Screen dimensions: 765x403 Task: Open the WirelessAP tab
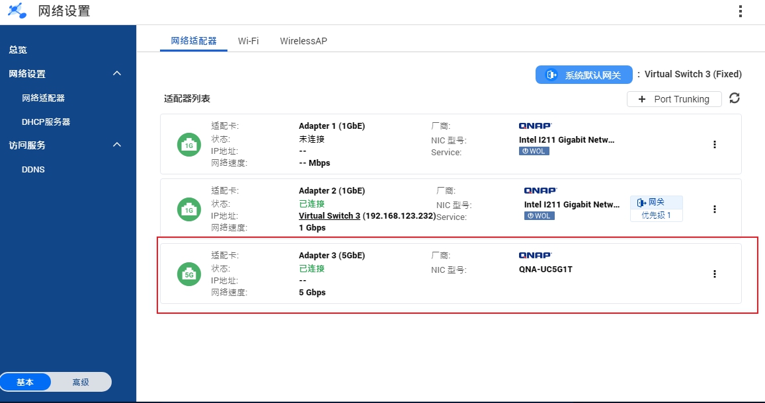(303, 40)
